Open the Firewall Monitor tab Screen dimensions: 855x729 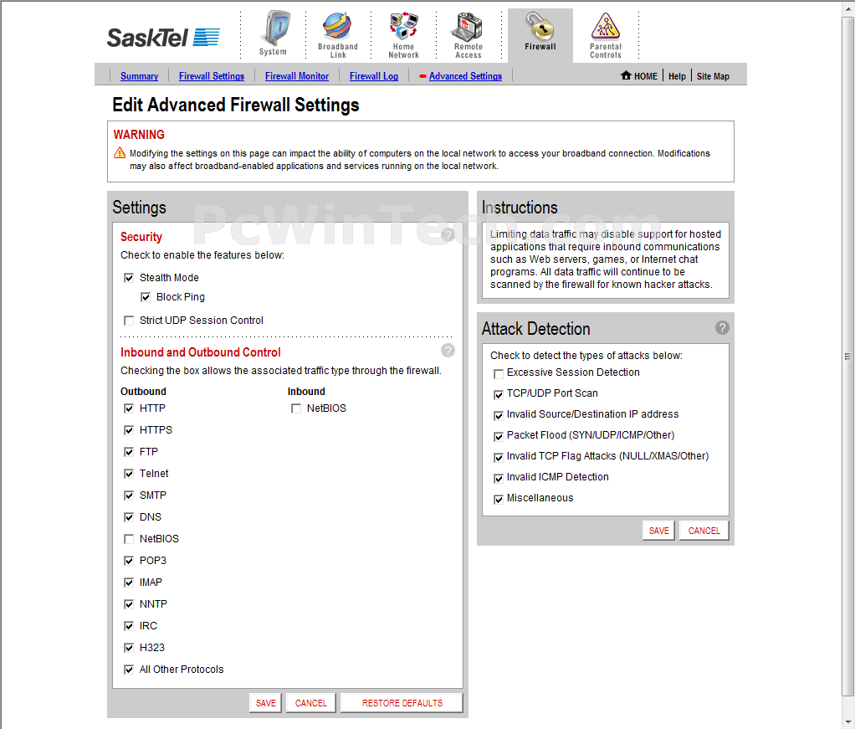[x=297, y=76]
